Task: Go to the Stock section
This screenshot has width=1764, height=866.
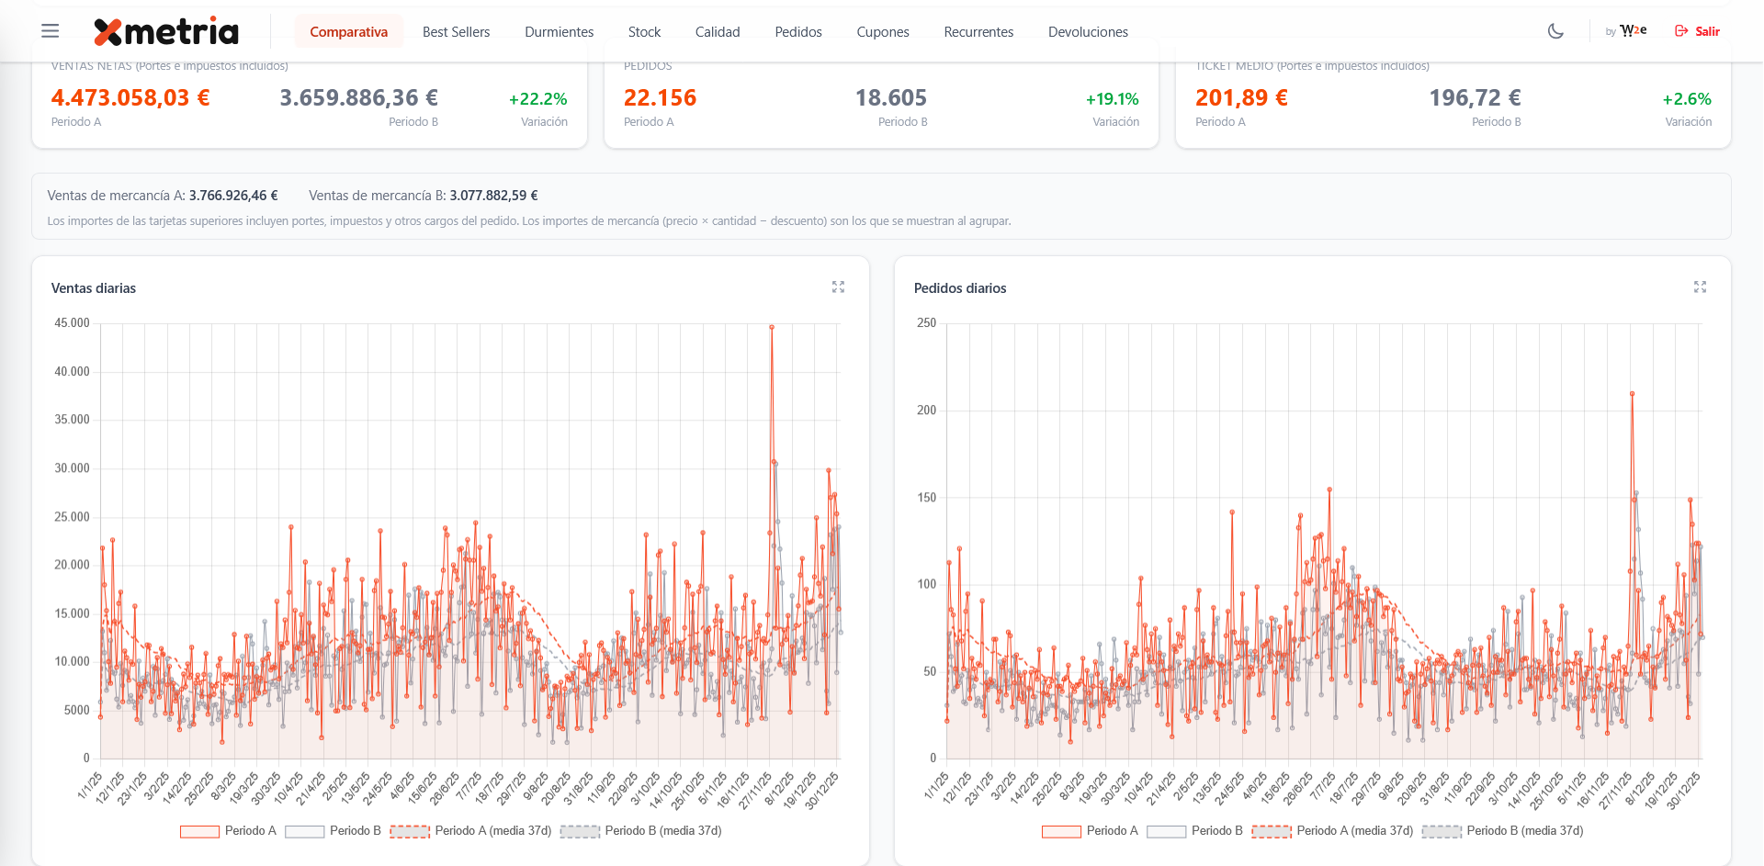Action: tap(644, 32)
